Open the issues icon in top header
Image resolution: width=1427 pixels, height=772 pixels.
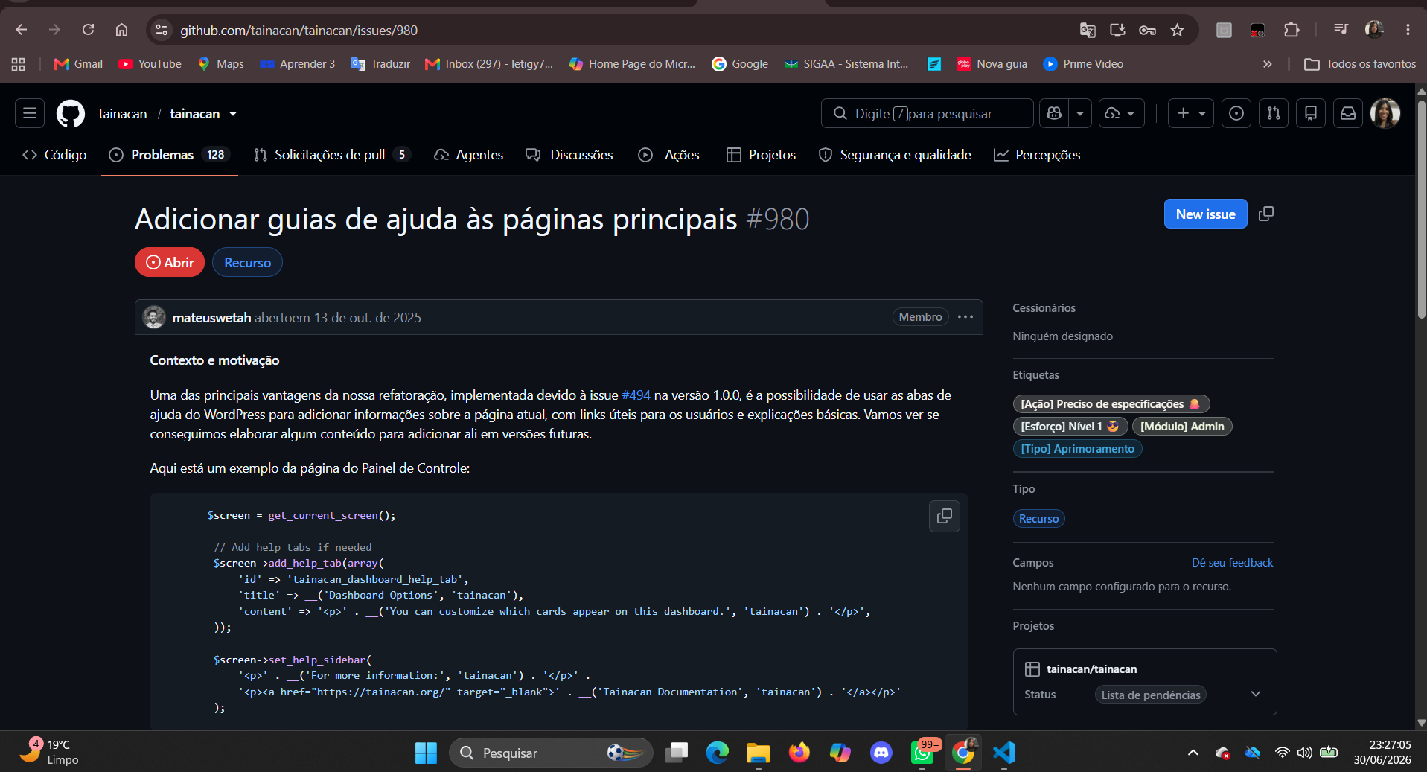coord(1236,113)
